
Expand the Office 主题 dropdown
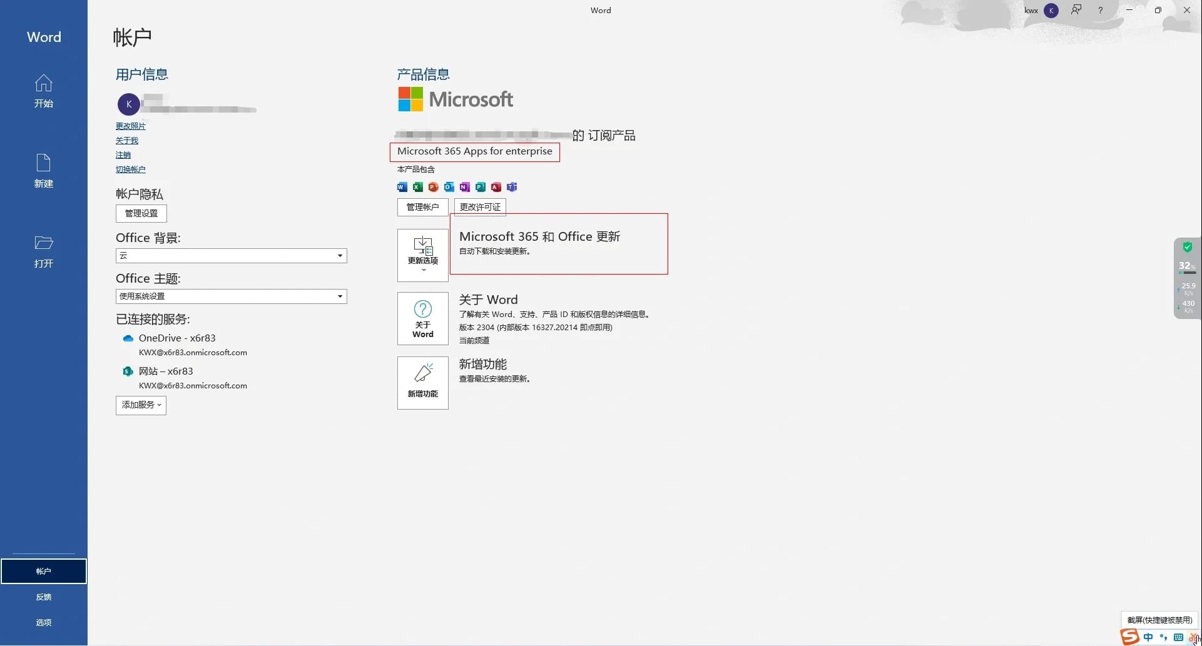point(231,296)
